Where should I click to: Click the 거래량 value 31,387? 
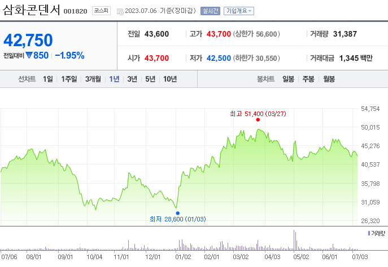[x=345, y=34]
